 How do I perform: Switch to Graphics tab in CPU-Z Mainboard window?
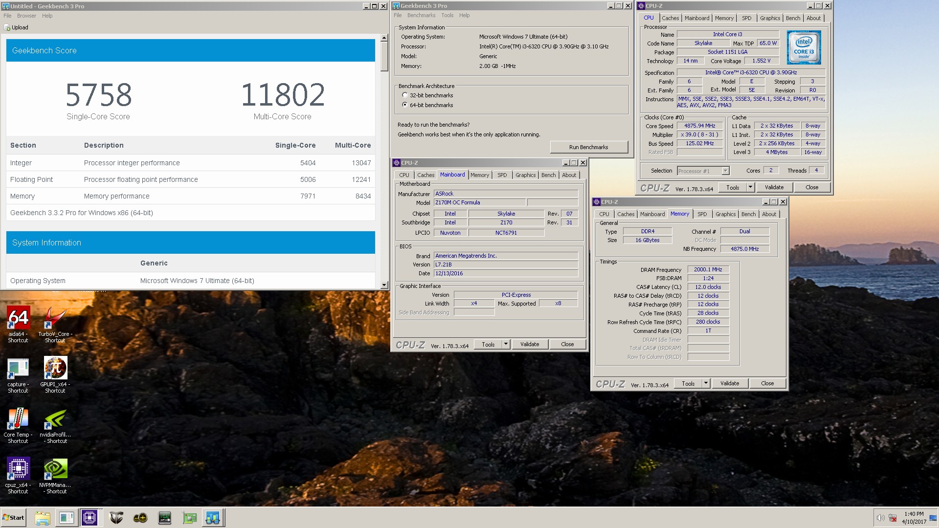tap(525, 175)
